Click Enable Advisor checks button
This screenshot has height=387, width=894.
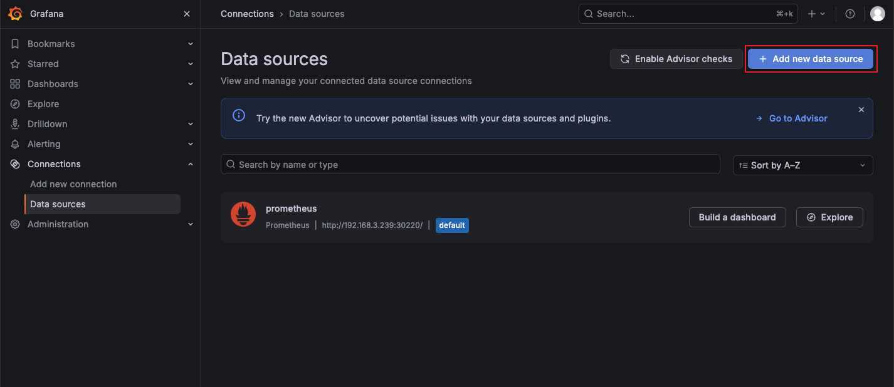tap(676, 59)
